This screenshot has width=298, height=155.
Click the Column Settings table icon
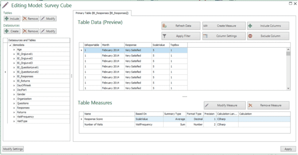(205, 36)
